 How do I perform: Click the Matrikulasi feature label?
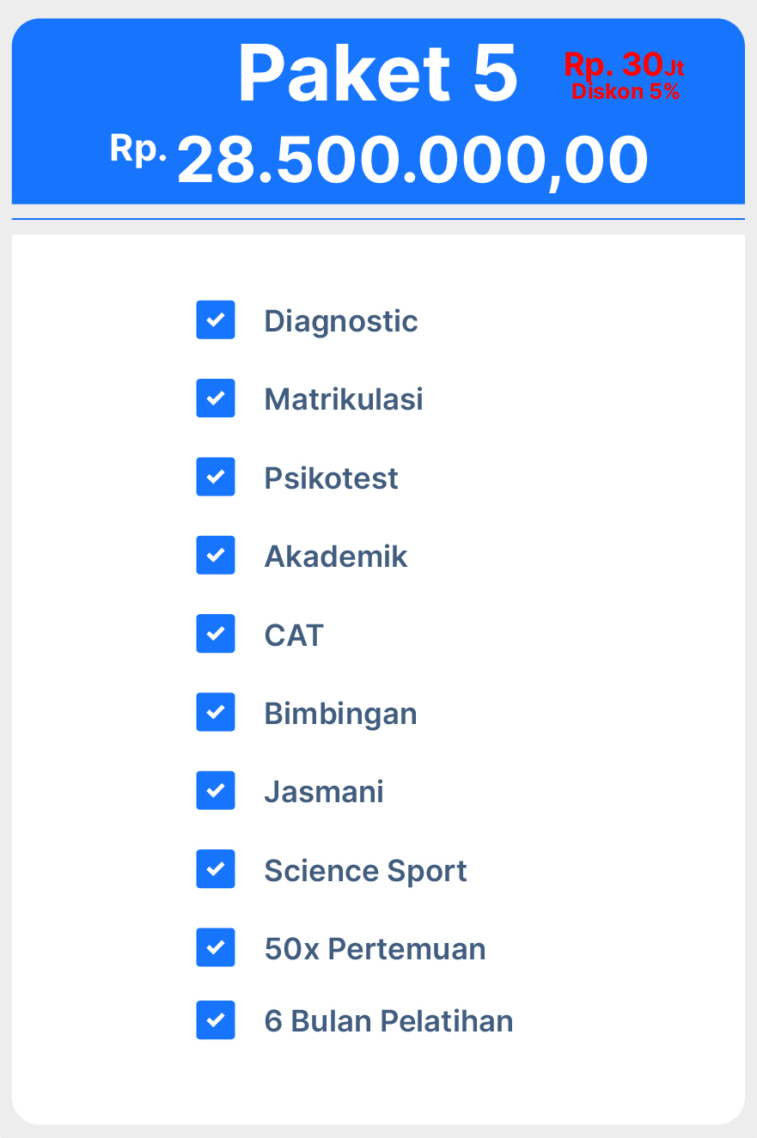click(344, 399)
